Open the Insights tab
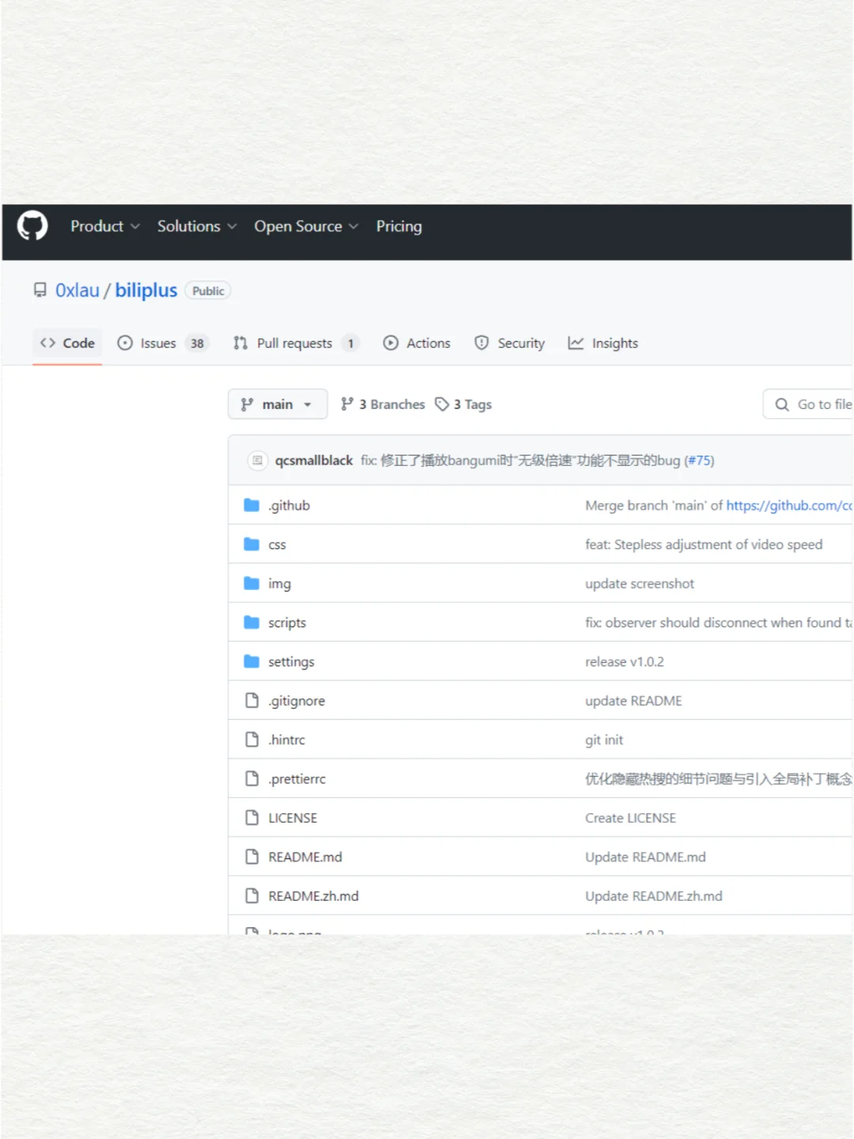854x1139 pixels. coord(603,343)
